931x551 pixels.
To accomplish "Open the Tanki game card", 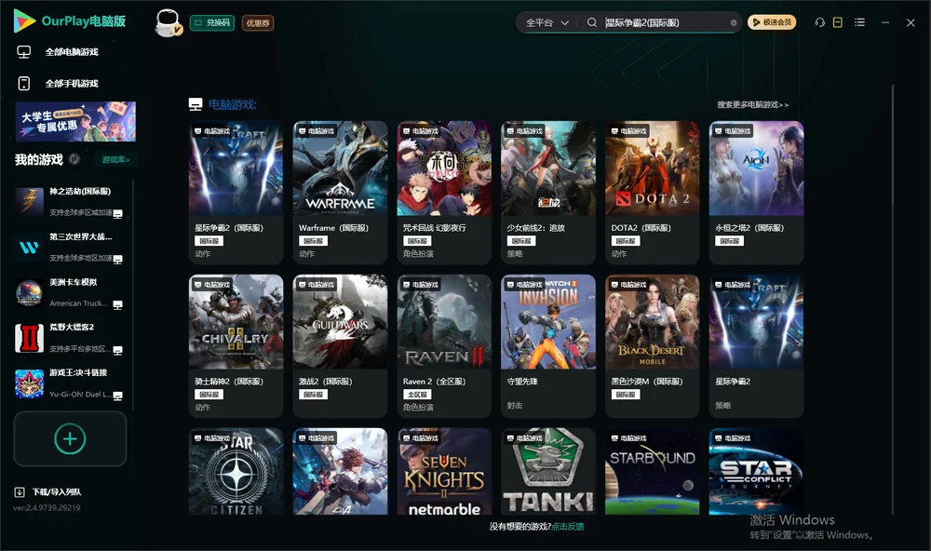I will coord(548,472).
